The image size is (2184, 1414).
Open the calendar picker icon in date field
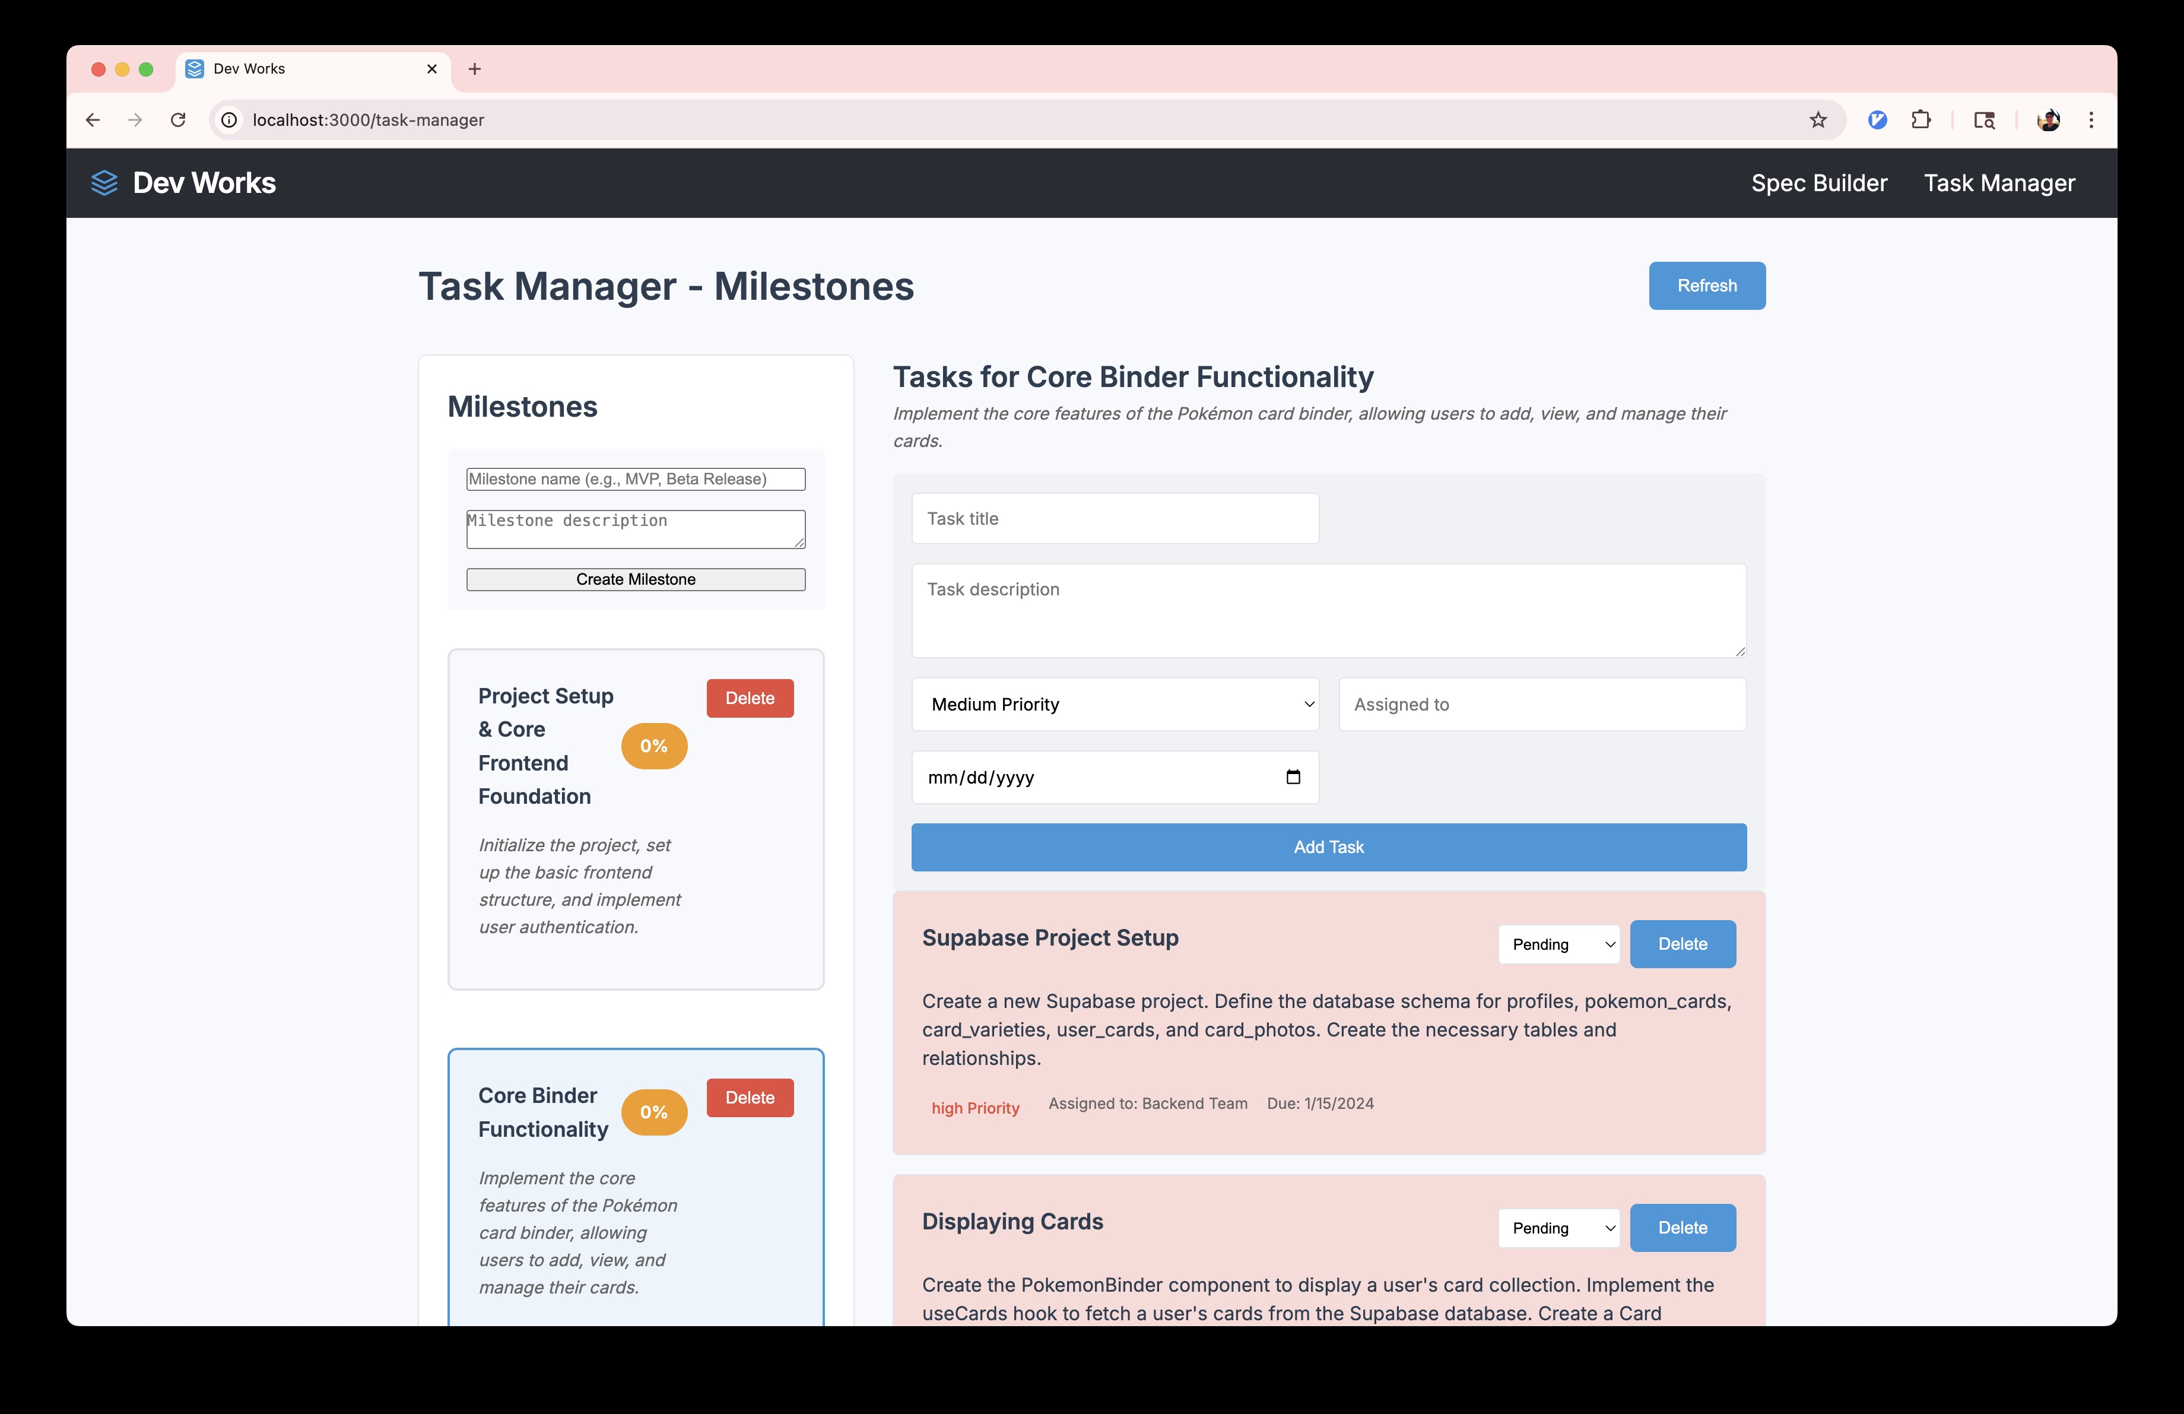pyautogui.click(x=1293, y=777)
